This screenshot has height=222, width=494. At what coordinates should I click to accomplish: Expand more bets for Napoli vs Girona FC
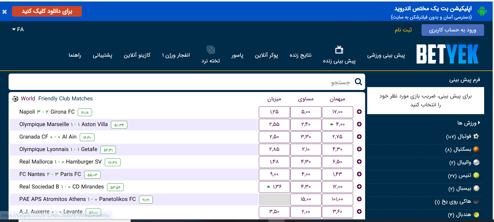click(359, 112)
